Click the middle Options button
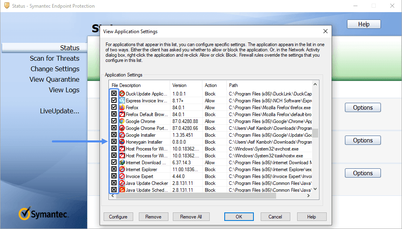This screenshot has height=229, width=402. [363, 140]
